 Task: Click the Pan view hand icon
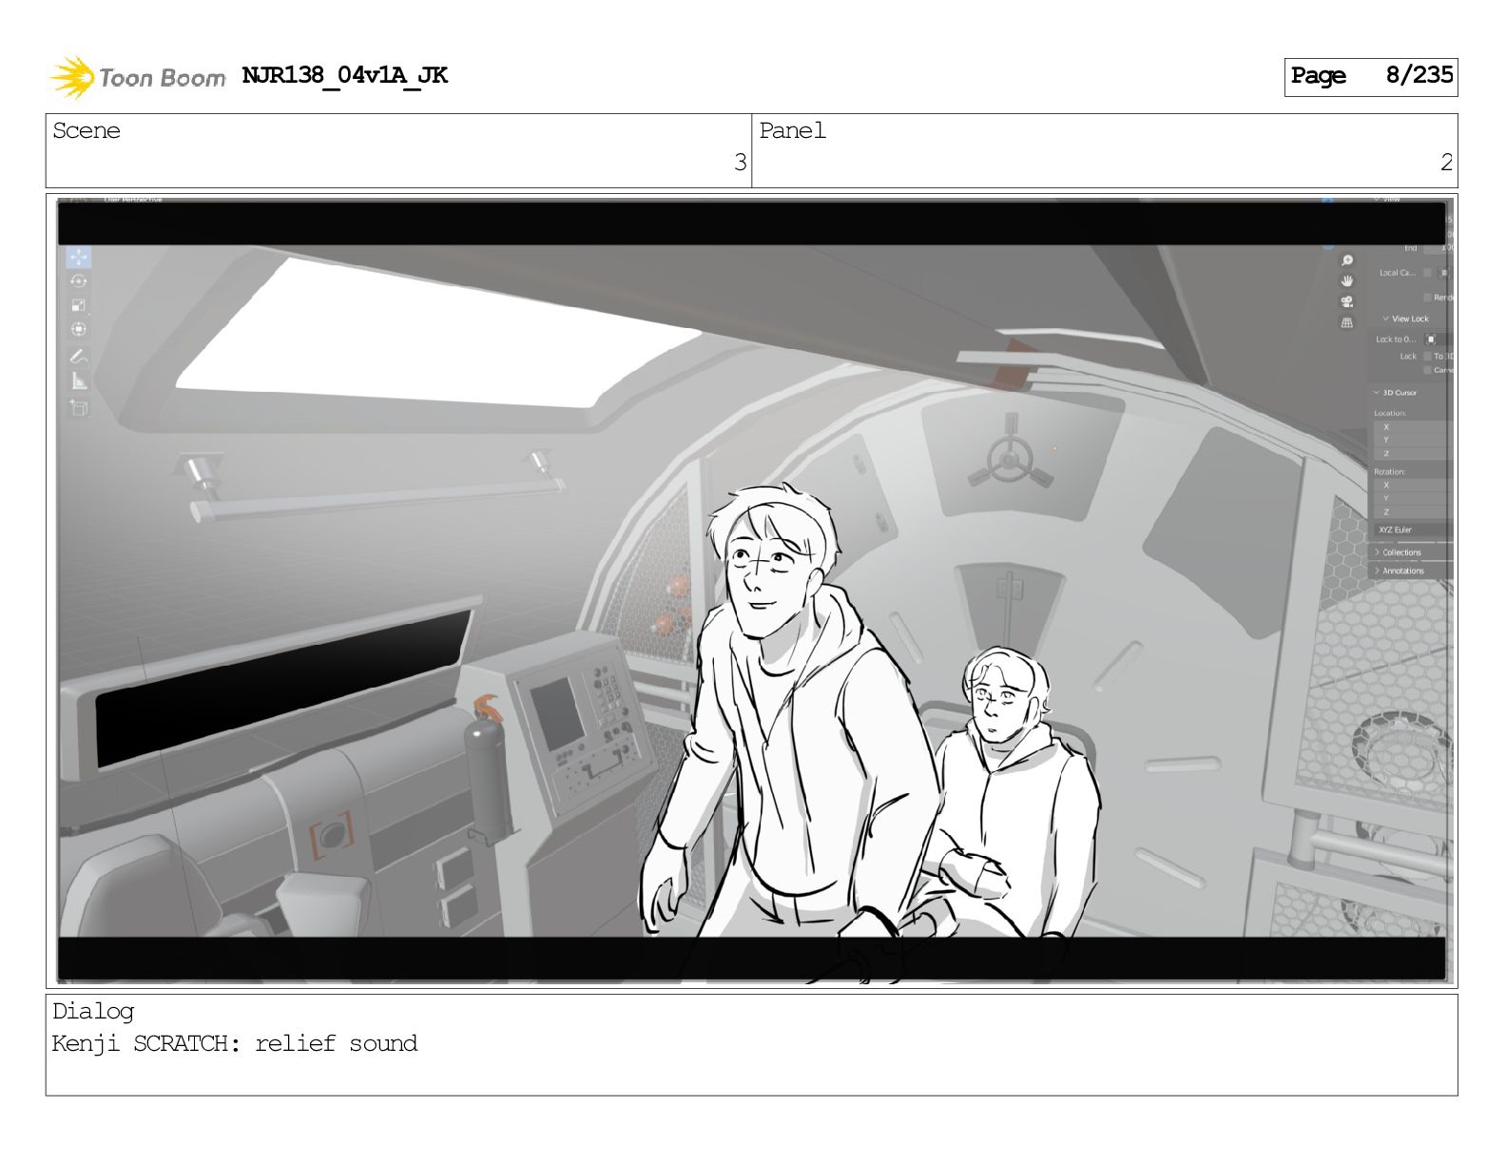1346,281
